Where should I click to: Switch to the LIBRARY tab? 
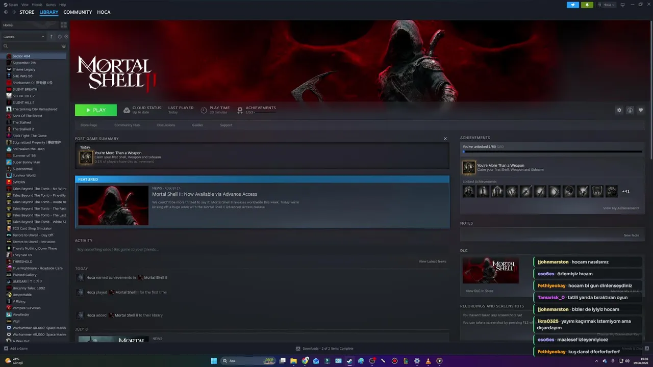tap(49, 12)
